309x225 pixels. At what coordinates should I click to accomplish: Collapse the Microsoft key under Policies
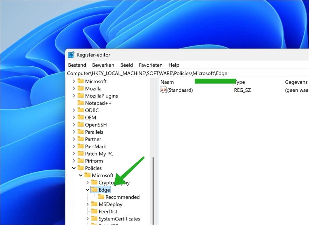pyautogui.click(x=81, y=175)
